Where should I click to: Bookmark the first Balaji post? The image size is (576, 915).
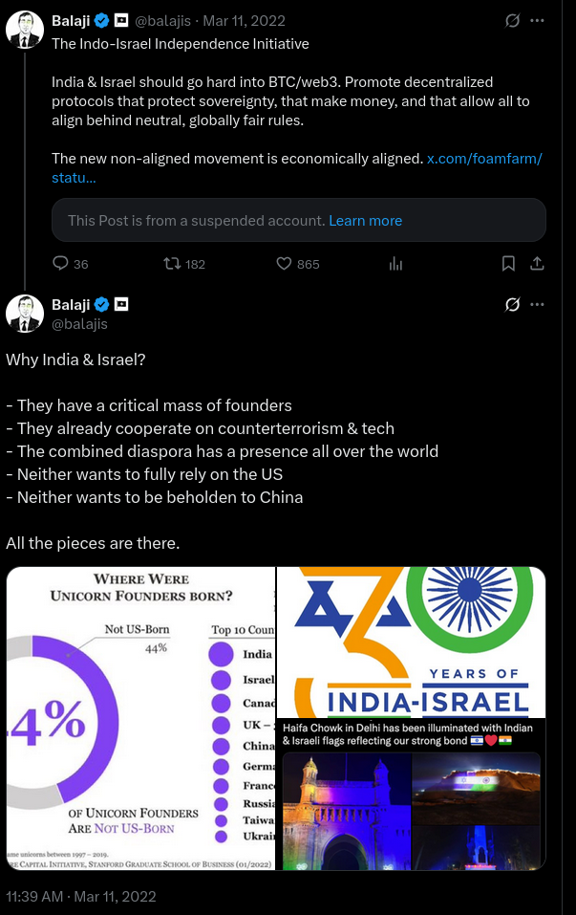pyautogui.click(x=509, y=264)
